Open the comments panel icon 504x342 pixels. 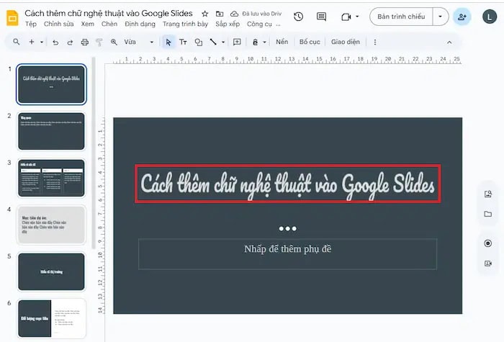pyautogui.click(x=321, y=17)
